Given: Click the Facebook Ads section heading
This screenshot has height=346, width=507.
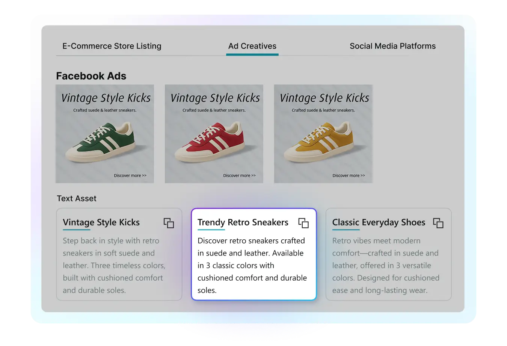Looking at the screenshot, I should [x=91, y=76].
